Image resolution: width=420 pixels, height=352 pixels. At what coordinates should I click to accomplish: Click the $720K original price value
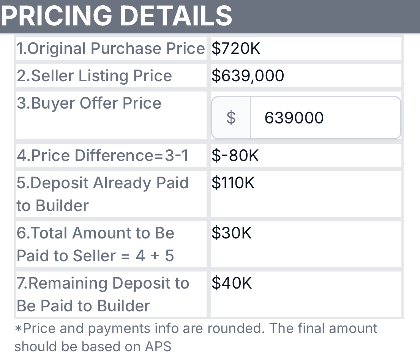click(236, 49)
